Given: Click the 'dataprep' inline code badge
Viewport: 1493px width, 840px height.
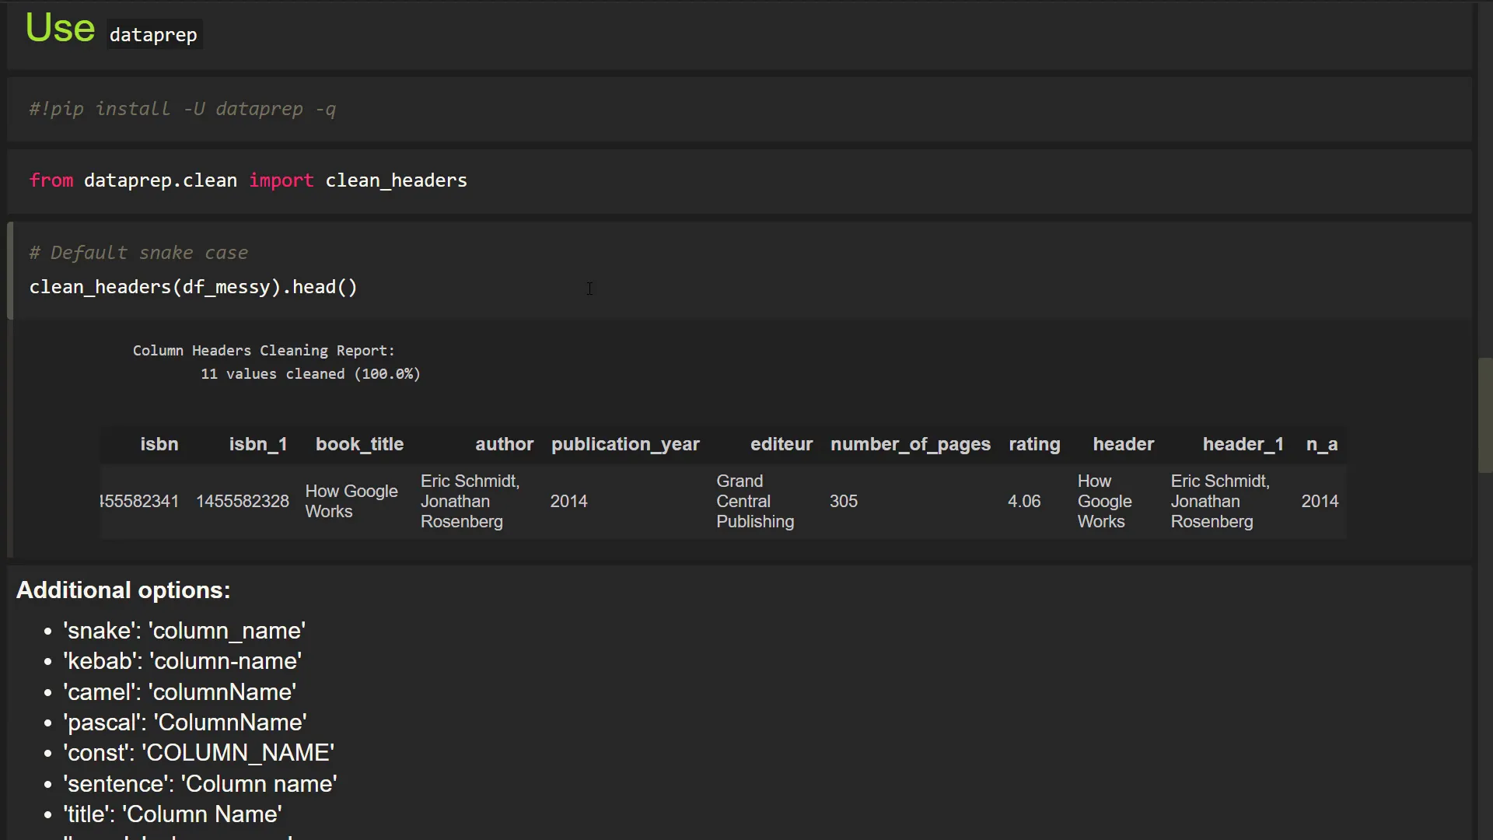Looking at the screenshot, I should 152,34.
